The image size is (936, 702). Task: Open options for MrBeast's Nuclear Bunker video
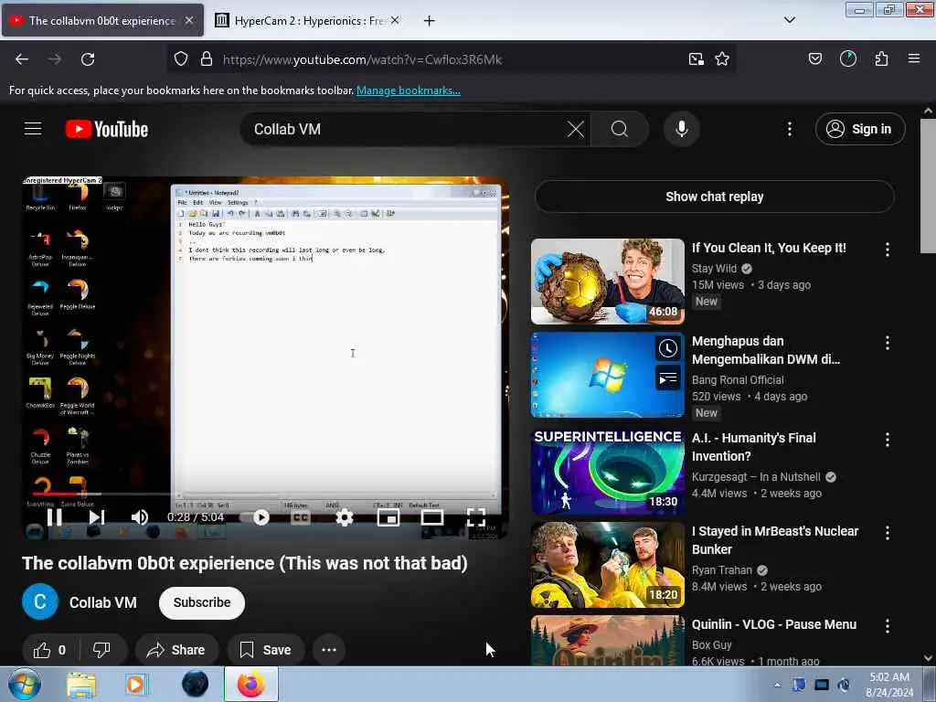pyautogui.click(x=888, y=533)
